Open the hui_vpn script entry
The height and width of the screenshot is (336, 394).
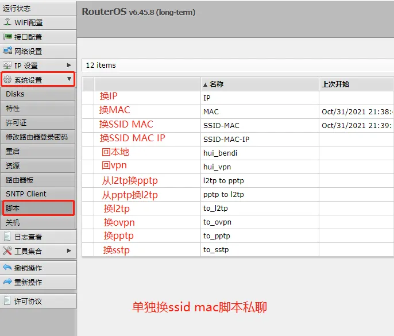point(217,167)
